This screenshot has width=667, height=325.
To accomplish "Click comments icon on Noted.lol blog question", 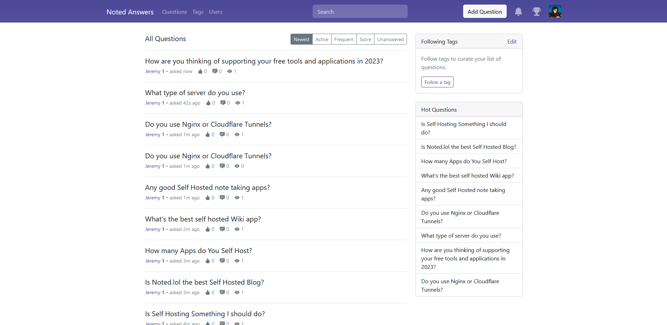I will (222, 292).
